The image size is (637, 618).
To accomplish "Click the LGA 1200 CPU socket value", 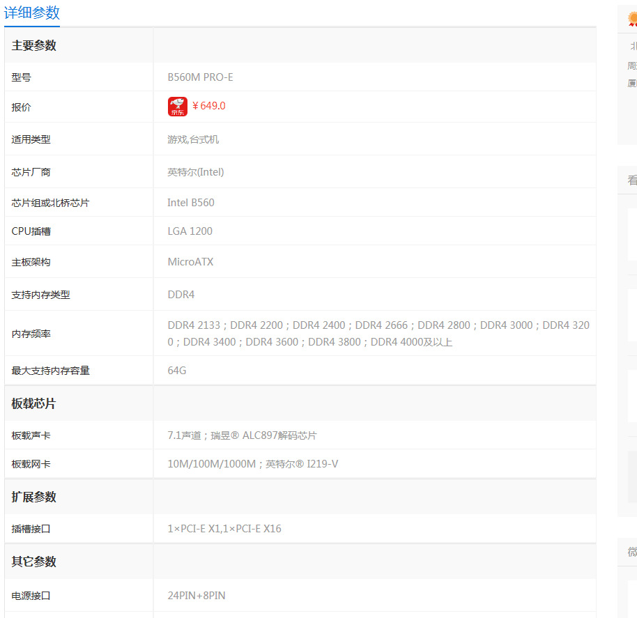I will tap(190, 231).
